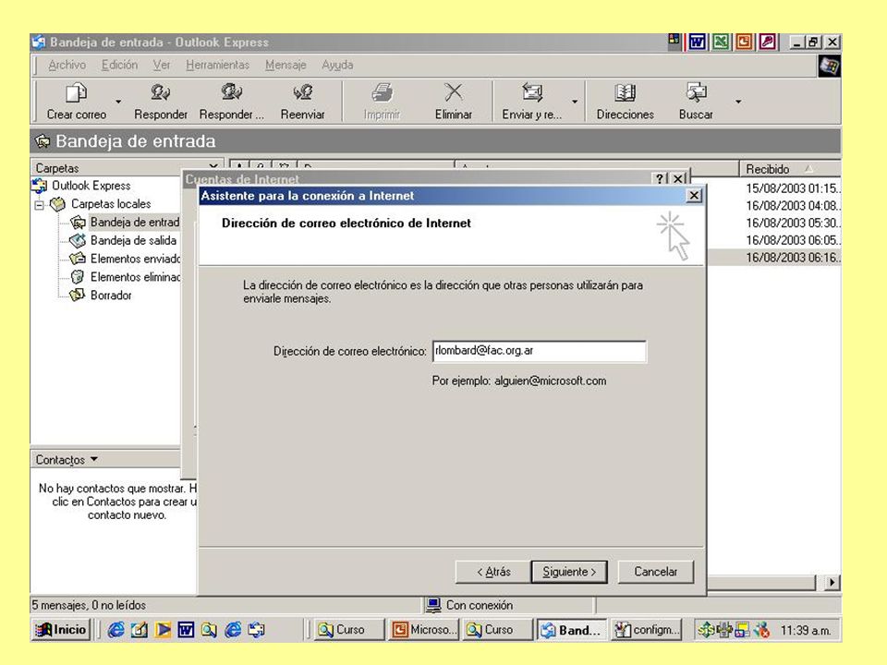Screen dimensions: 887x665
Task: Click the Word icon in Office shortcut bar
Action: [x=697, y=42]
